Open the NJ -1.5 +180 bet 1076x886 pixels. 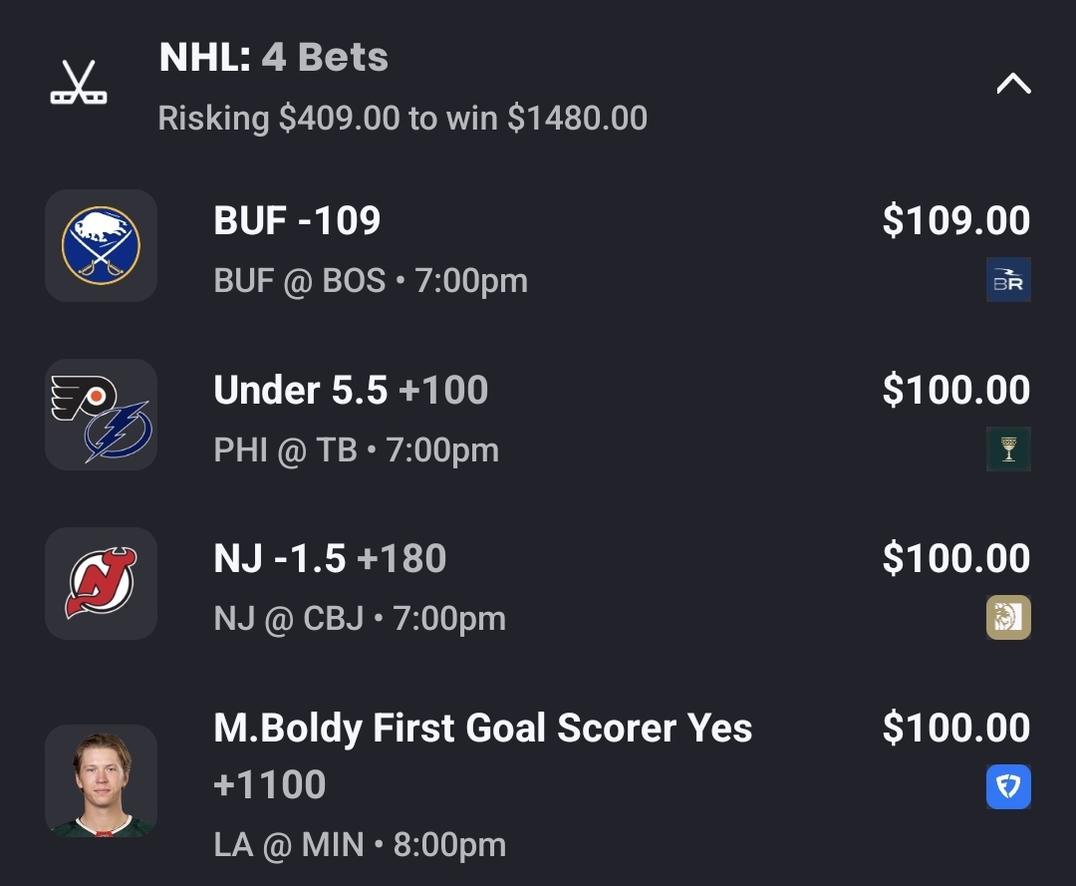(330, 558)
